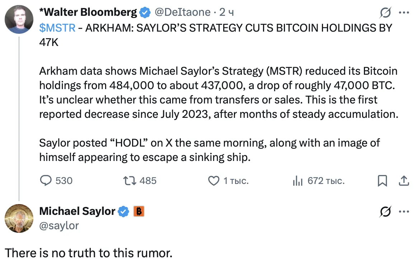Viewport: 417px width, 263px height.
Task: Open view analytics showing 672 тыс.
Action: pyautogui.click(x=298, y=181)
